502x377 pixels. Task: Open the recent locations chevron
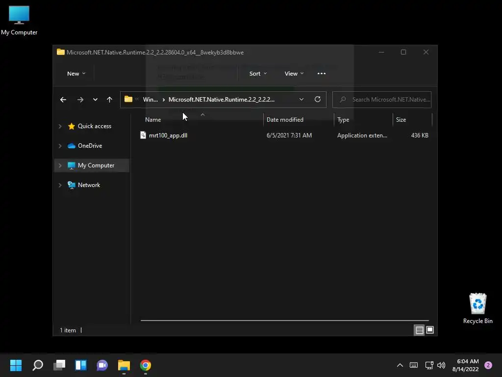95,100
